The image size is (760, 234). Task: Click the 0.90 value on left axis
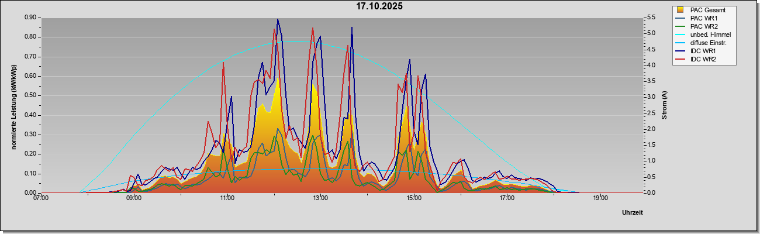coord(30,18)
